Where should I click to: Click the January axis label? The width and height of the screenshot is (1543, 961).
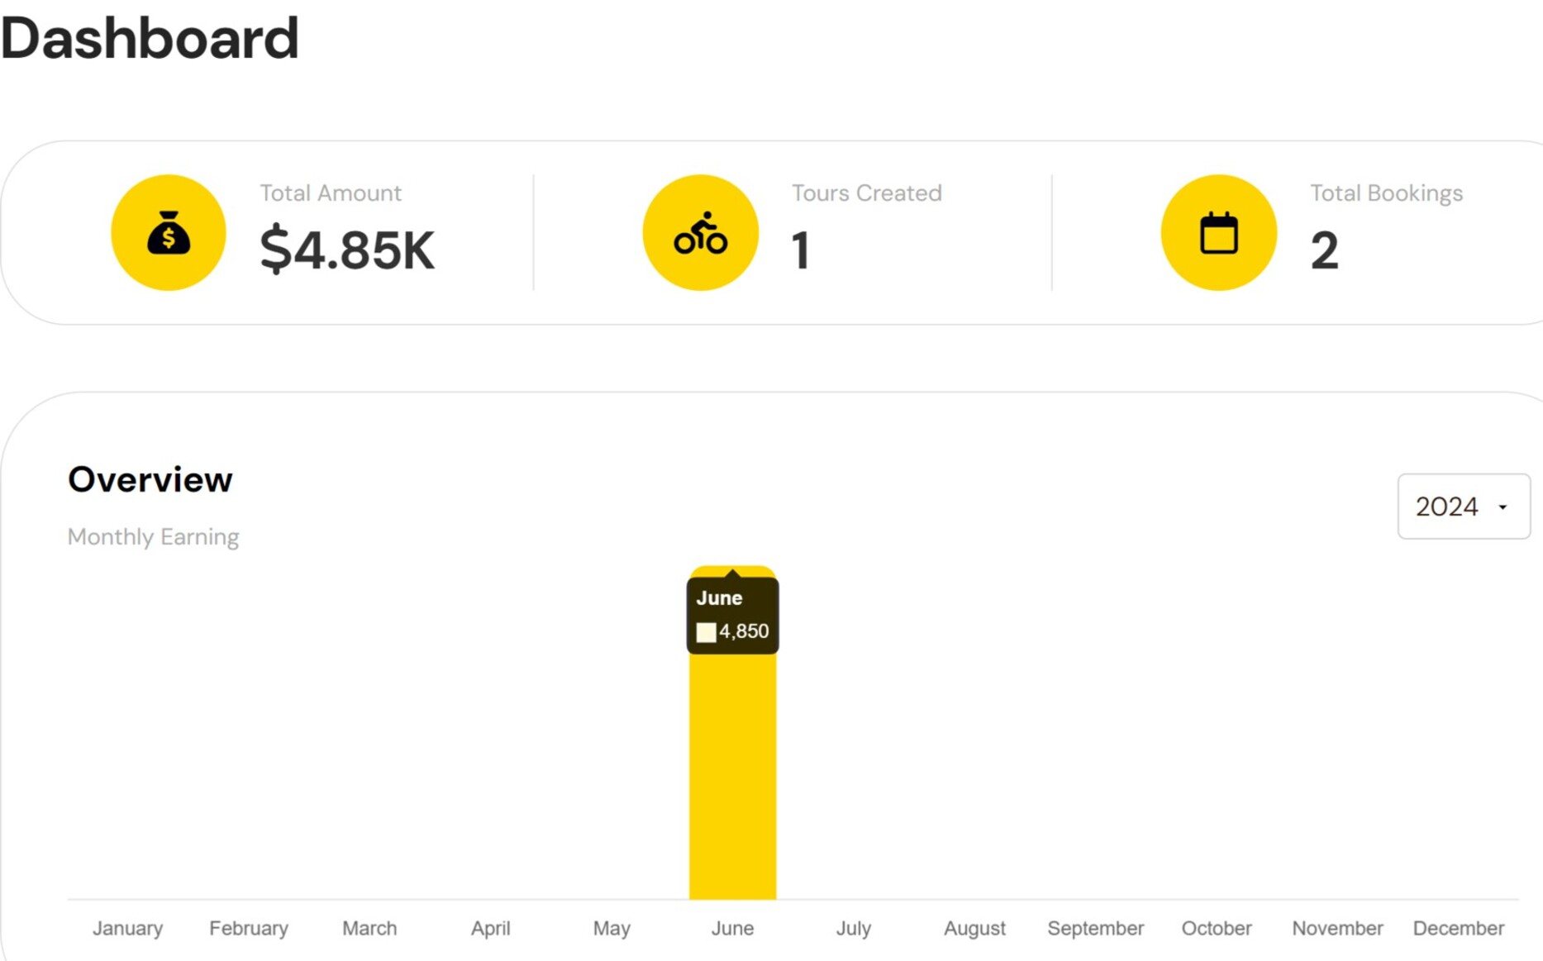[x=127, y=928]
